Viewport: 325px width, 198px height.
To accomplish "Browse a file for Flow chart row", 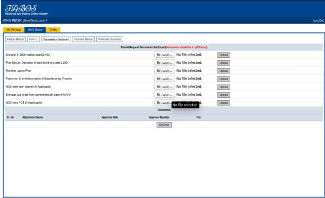I will (x=164, y=78).
